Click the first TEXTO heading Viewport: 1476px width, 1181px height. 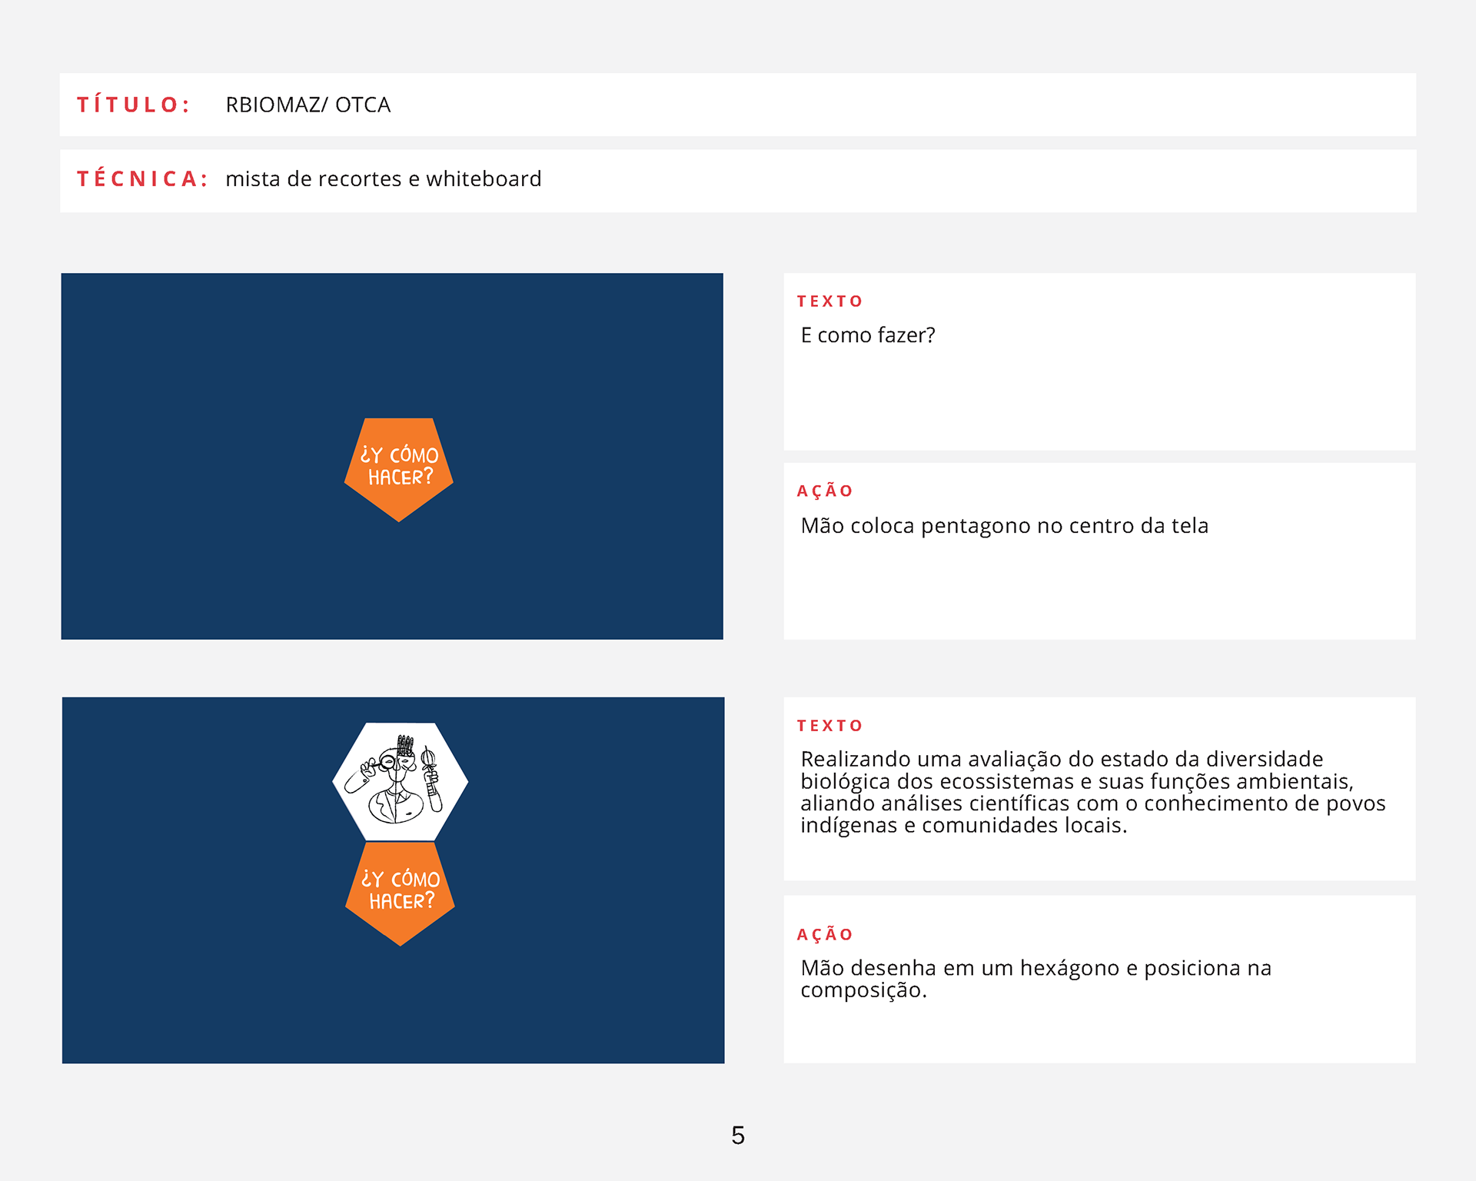[829, 301]
